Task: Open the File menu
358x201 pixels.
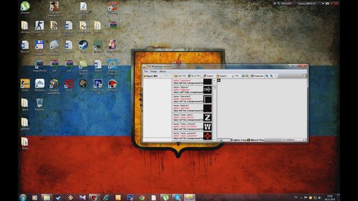Action: [x=145, y=71]
